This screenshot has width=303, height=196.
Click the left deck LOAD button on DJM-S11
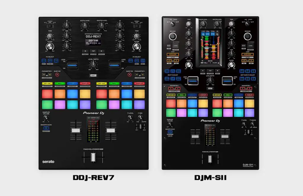coord(175,46)
